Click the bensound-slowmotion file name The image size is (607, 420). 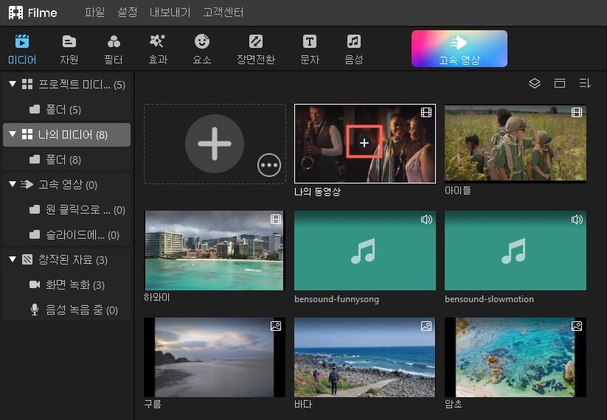(489, 299)
